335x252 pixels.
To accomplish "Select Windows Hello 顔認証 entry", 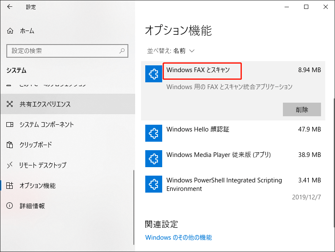I will (x=233, y=133).
